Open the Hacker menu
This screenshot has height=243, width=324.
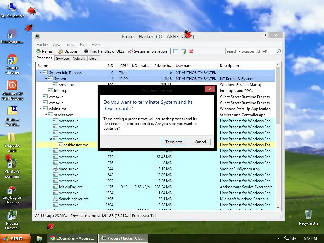[42, 44]
